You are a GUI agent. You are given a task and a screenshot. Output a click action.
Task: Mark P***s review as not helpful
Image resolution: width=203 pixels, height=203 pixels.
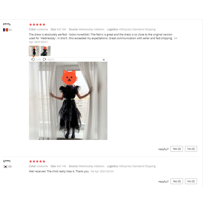point(191,149)
